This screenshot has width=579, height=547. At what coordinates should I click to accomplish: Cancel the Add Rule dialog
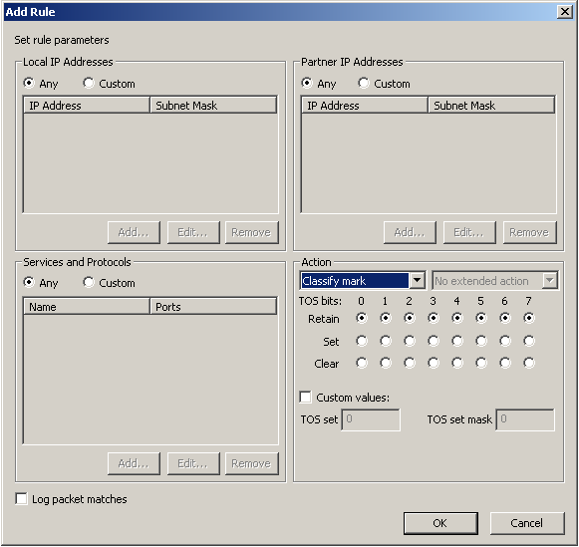[527, 523]
